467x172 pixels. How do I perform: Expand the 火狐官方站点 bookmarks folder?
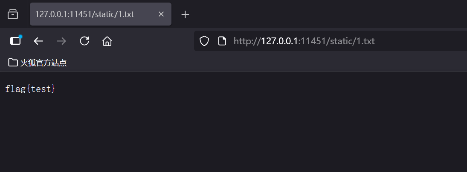38,63
